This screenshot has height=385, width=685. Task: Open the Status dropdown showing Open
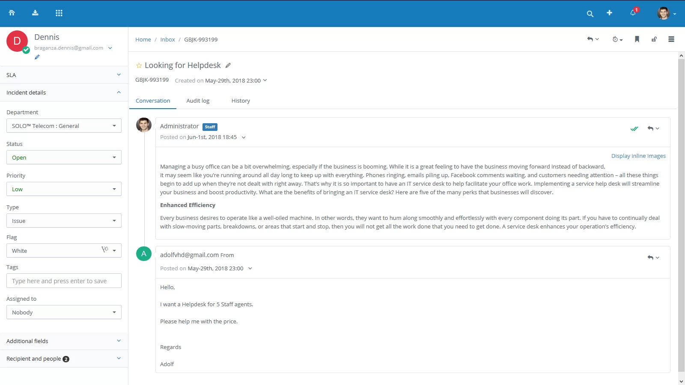(x=64, y=157)
